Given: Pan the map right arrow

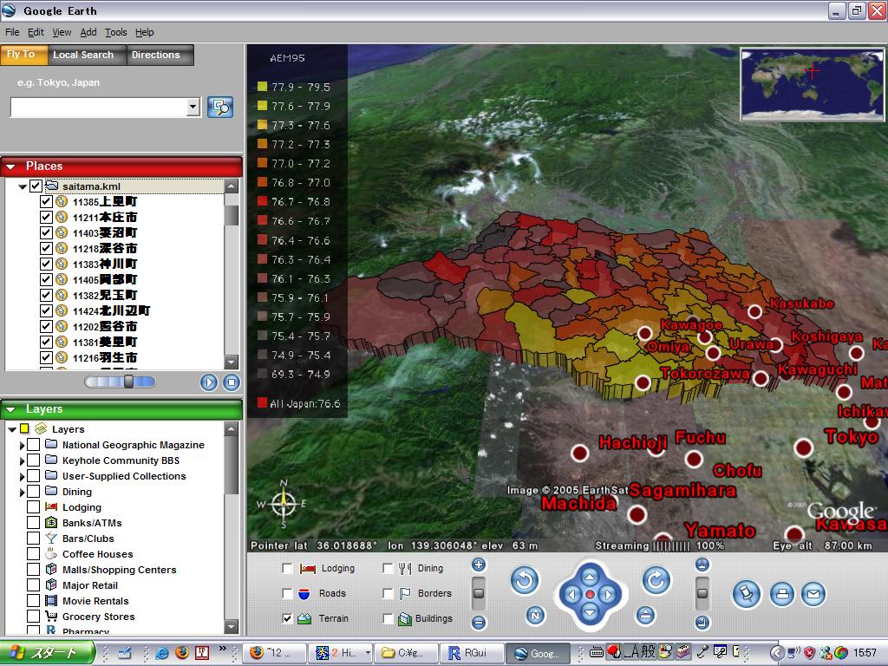Looking at the screenshot, I should click(608, 595).
